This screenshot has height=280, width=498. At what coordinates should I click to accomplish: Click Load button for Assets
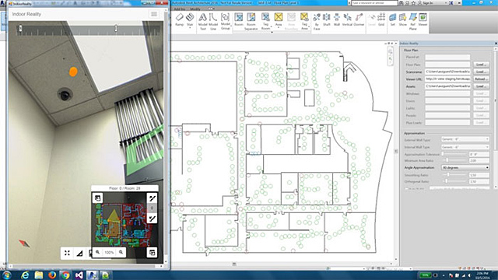click(481, 86)
